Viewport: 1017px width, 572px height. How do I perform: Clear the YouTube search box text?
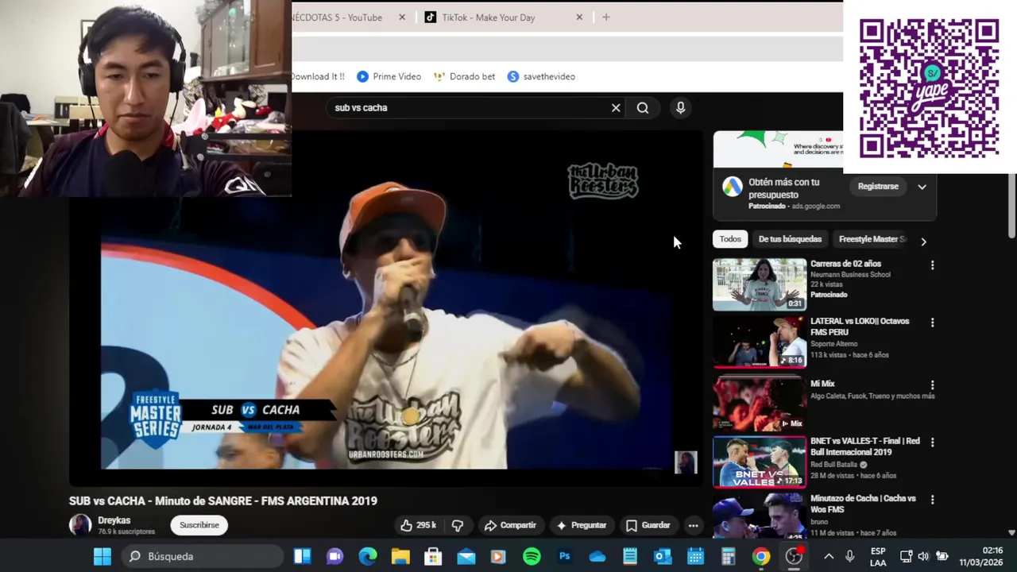[x=616, y=108]
